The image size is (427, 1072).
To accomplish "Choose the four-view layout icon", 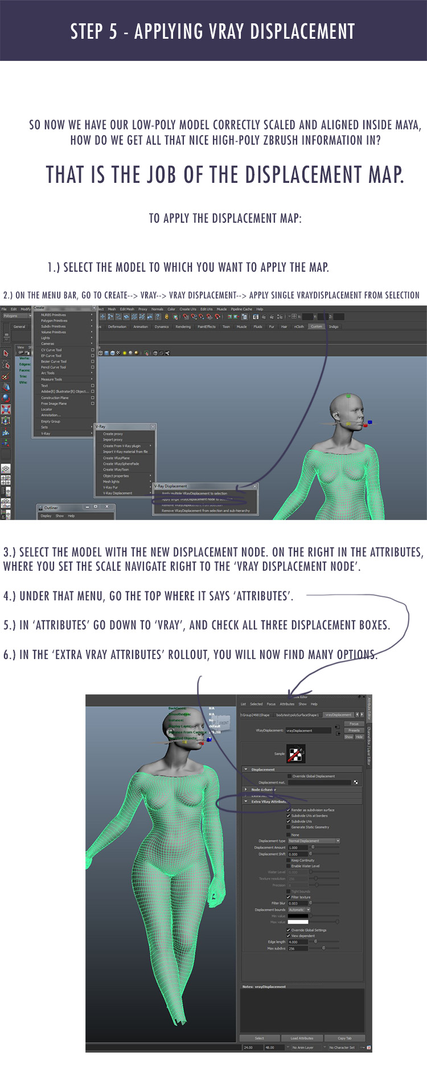I will pos(5,478).
